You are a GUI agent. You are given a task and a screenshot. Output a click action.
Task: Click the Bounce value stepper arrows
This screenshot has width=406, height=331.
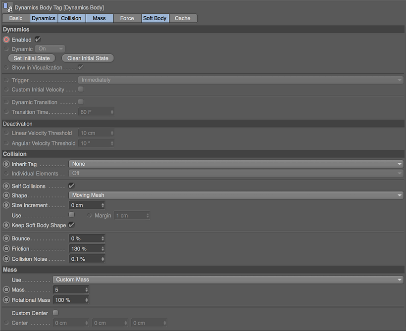tap(103, 238)
